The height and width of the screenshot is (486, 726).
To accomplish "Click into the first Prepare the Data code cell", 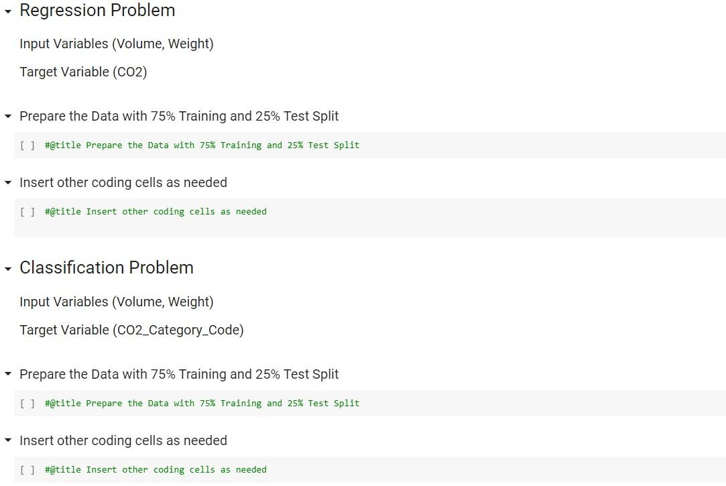I will pos(201,145).
